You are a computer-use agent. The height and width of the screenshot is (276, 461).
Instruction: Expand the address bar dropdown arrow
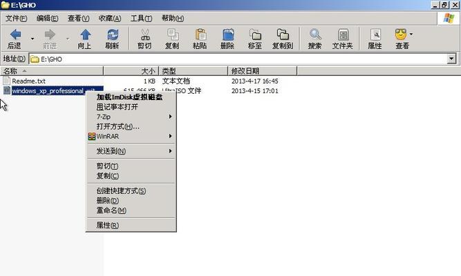click(452, 59)
